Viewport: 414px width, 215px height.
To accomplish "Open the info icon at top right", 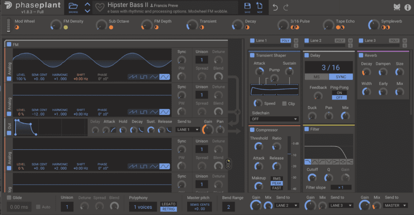I will [x=408, y=7].
